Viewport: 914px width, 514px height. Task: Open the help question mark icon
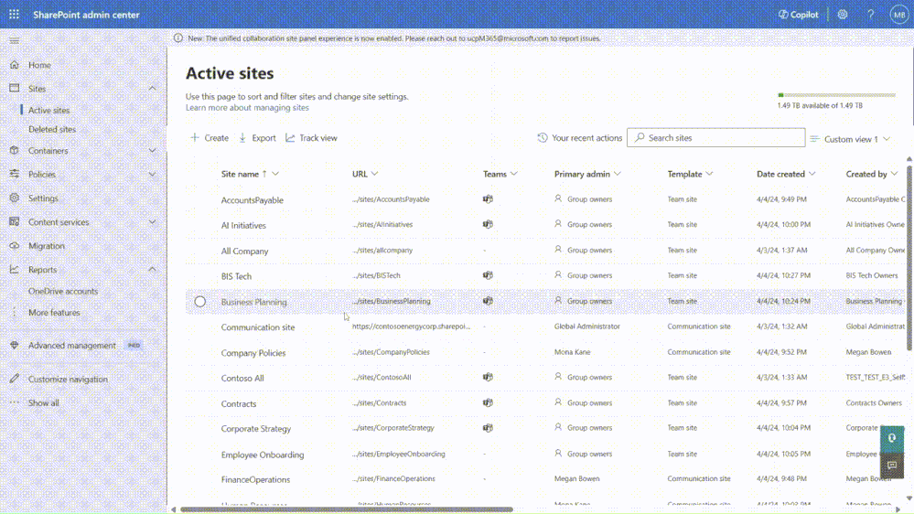(x=870, y=15)
